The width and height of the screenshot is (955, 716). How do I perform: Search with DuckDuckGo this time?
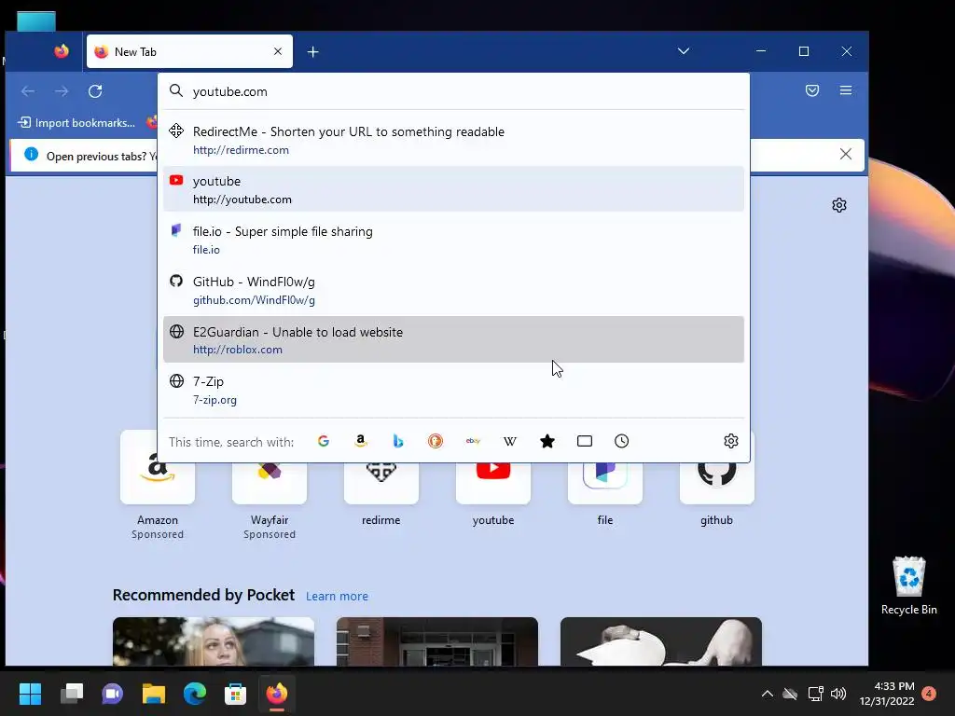(x=436, y=441)
